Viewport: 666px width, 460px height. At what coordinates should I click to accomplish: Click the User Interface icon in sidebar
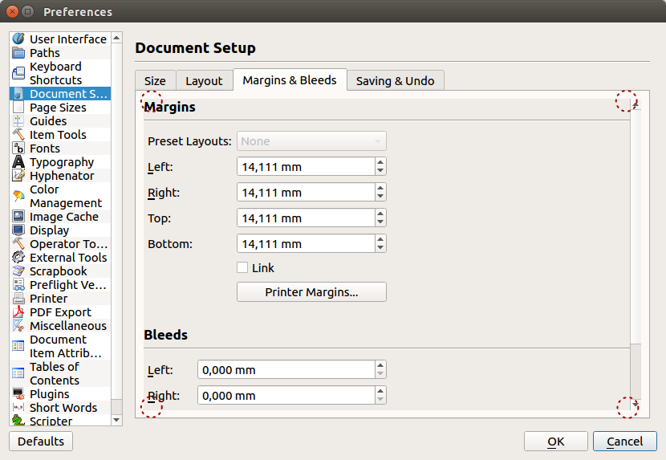tap(18, 39)
